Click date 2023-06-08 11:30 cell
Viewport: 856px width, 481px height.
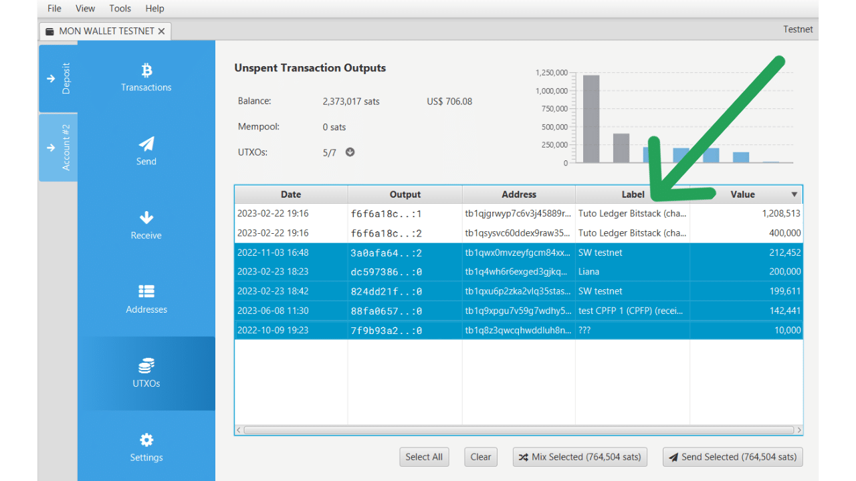291,311
